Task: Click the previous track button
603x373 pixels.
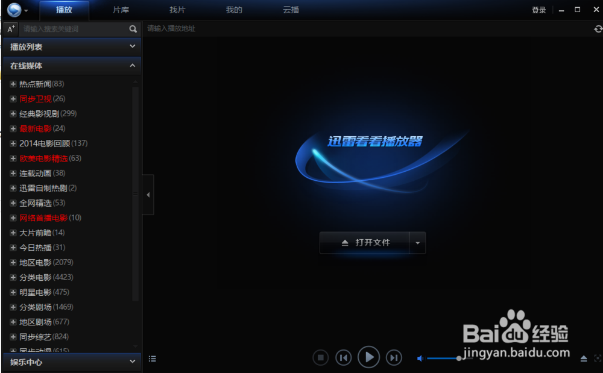Action: [344, 358]
